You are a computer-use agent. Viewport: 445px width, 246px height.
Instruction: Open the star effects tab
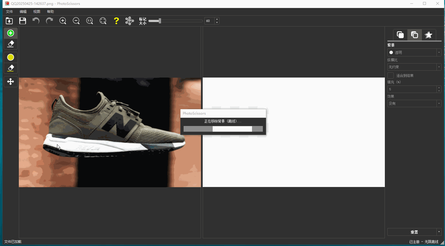428,35
